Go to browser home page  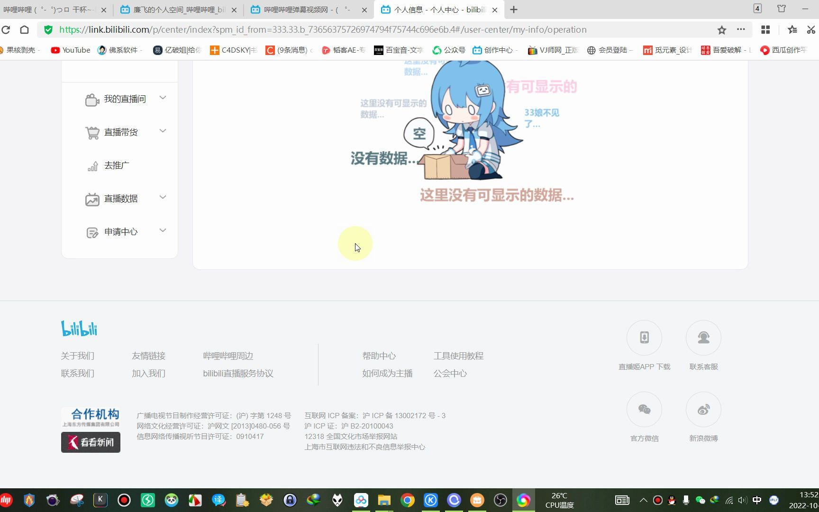[24, 29]
